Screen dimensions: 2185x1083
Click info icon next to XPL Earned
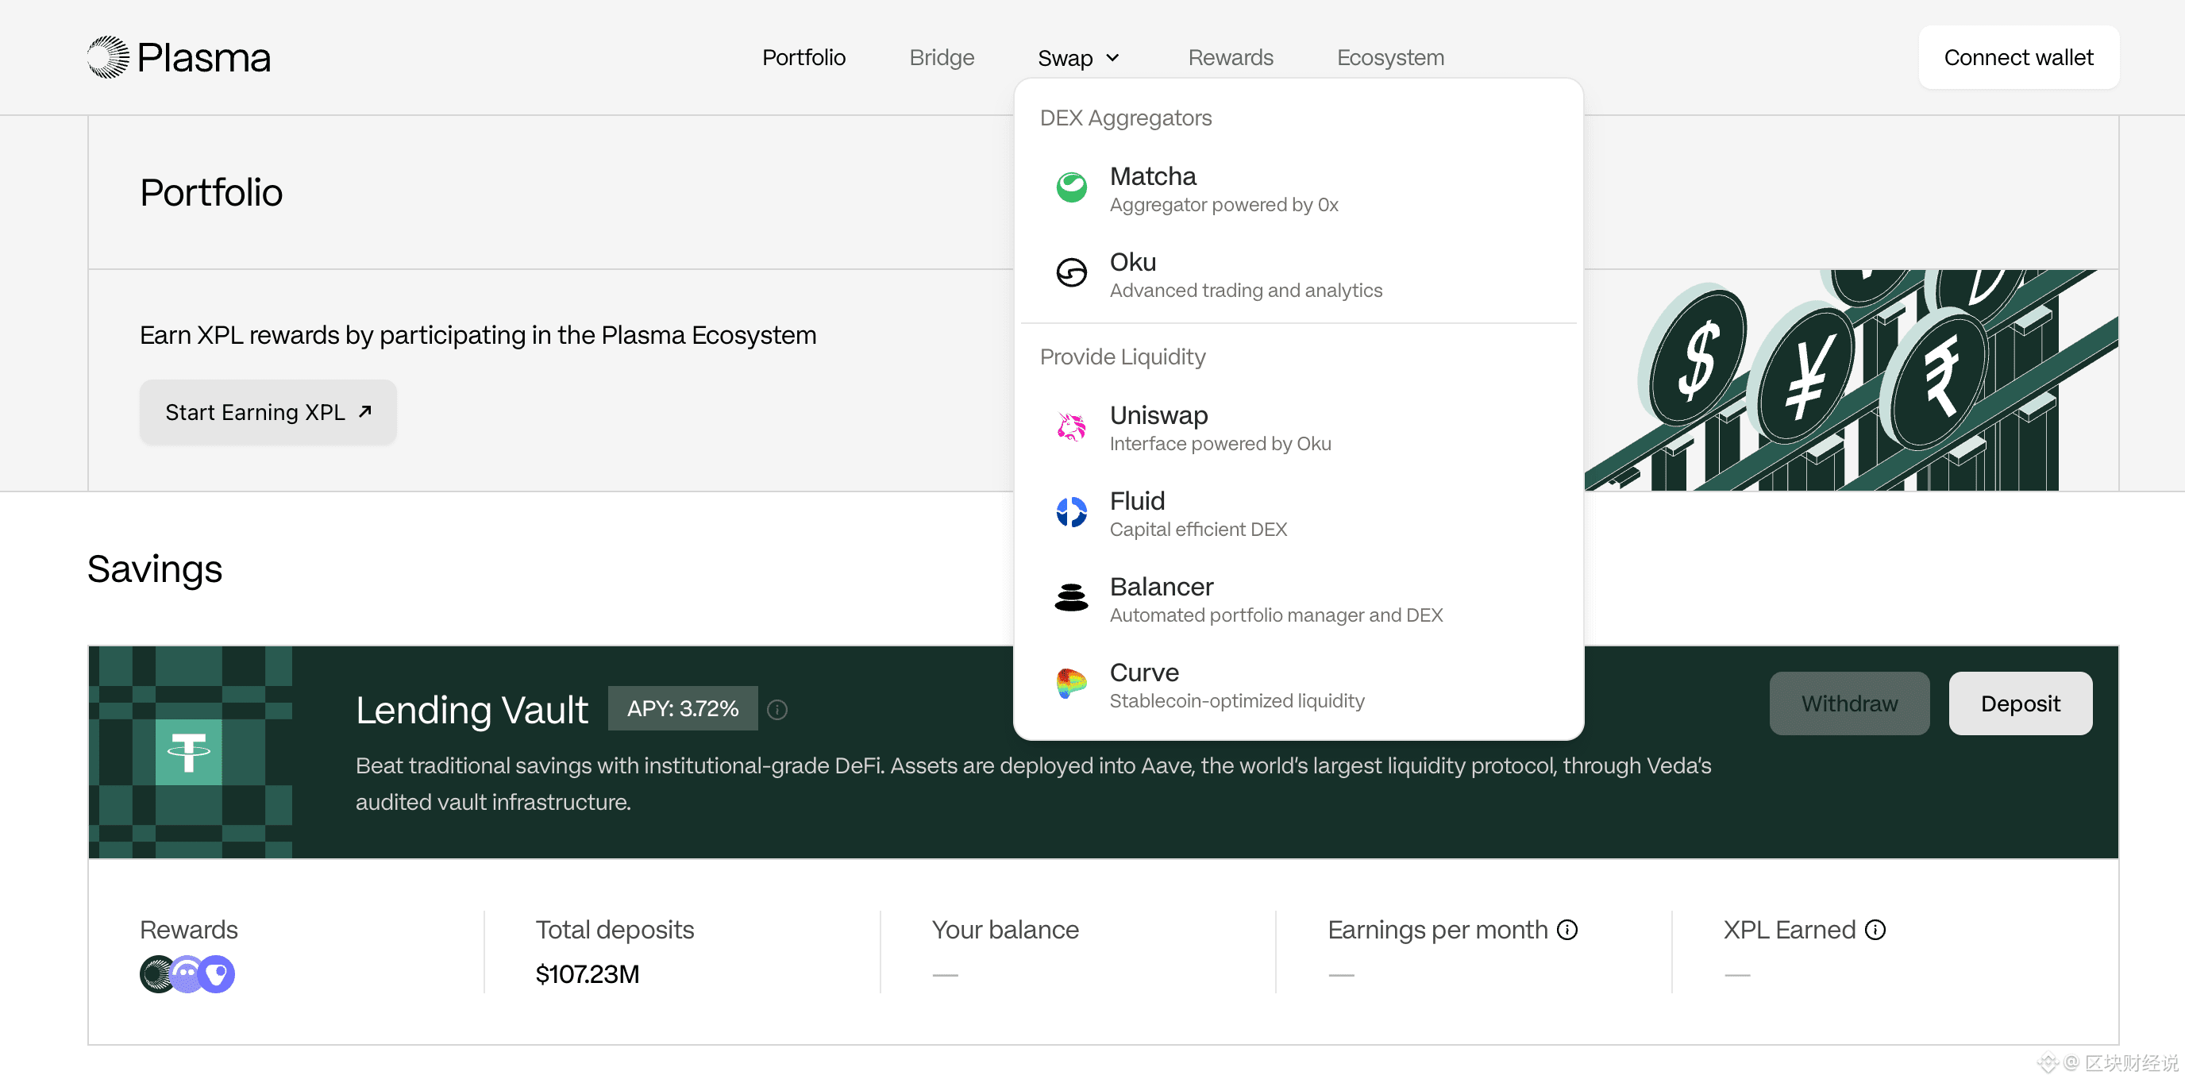click(1875, 931)
